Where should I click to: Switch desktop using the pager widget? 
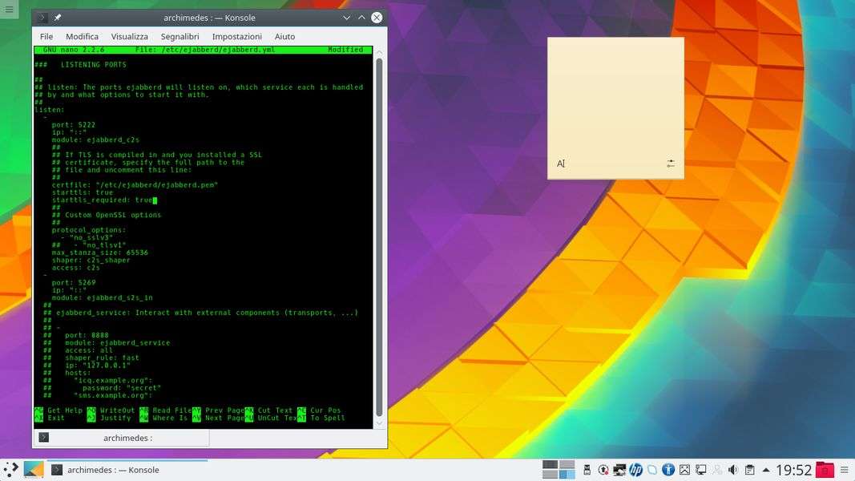click(559, 470)
